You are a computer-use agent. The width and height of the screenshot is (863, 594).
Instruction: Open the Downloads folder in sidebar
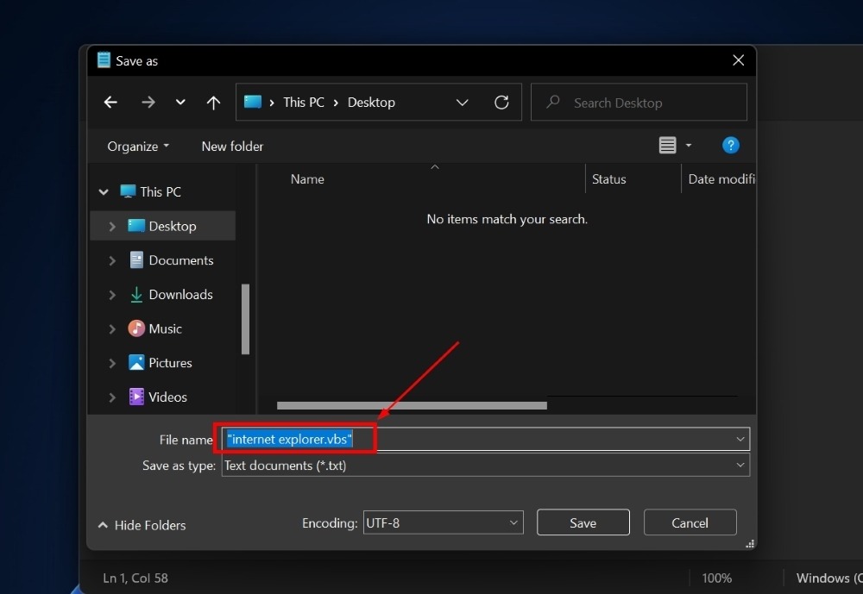point(180,294)
